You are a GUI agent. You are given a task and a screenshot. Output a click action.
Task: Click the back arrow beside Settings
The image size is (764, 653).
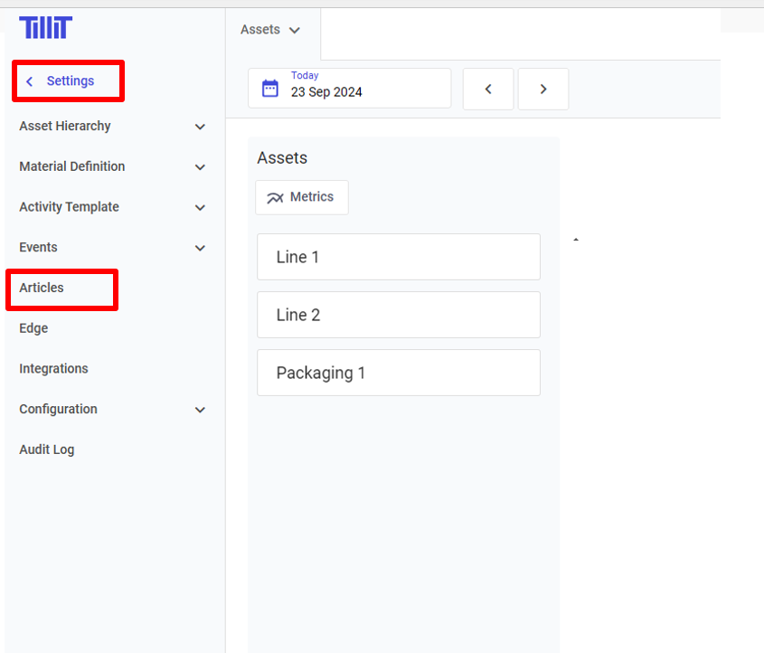30,81
